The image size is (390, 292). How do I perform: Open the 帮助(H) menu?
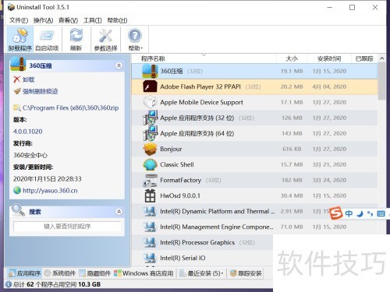pos(117,20)
